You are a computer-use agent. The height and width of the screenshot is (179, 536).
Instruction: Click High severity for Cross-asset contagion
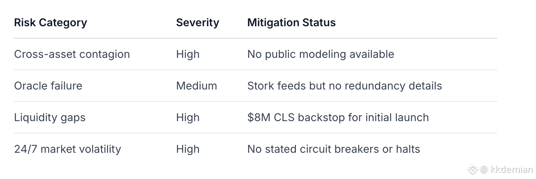pyautogui.click(x=188, y=54)
